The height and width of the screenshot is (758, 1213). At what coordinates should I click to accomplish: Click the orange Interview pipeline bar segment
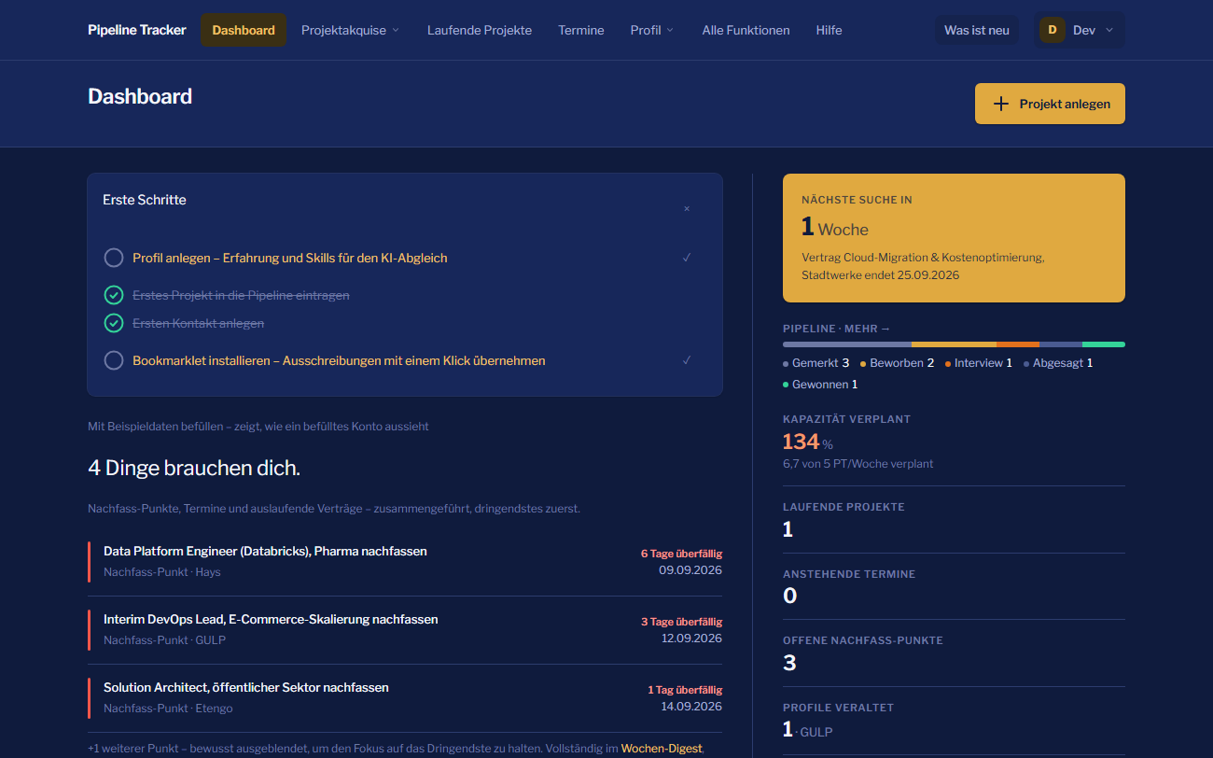[1018, 344]
